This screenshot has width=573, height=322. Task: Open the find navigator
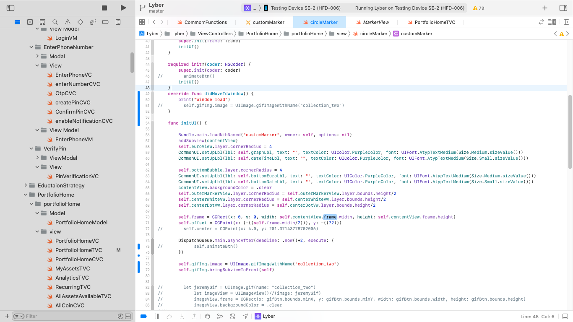(55, 22)
